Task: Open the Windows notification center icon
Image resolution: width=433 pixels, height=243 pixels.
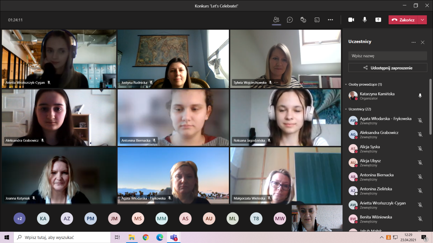Action: click(424, 238)
